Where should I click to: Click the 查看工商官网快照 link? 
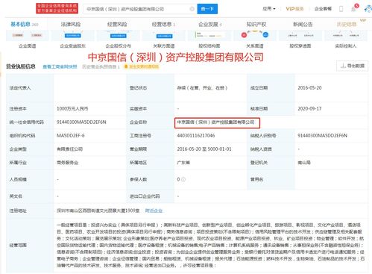[x=60, y=66]
